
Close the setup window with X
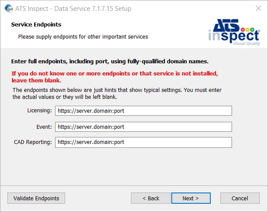[258, 8]
